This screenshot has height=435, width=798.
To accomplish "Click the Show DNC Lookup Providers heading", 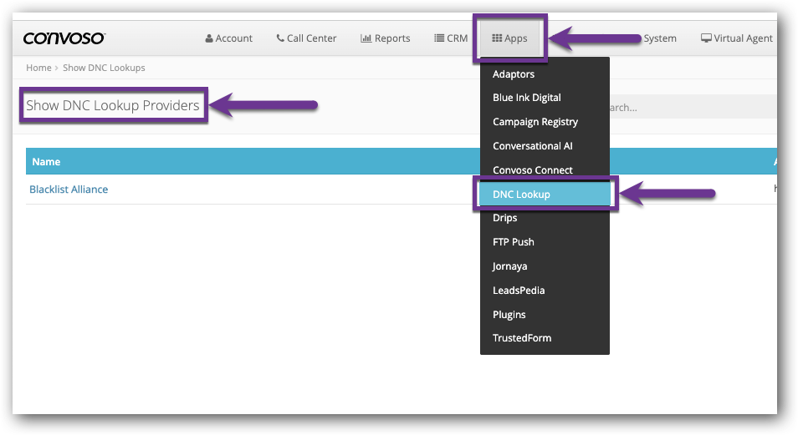I will 113,105.
